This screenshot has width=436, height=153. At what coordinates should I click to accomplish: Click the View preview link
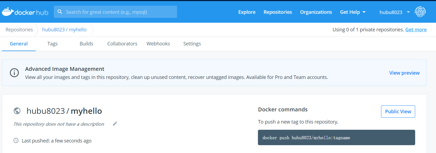[404, 73]
